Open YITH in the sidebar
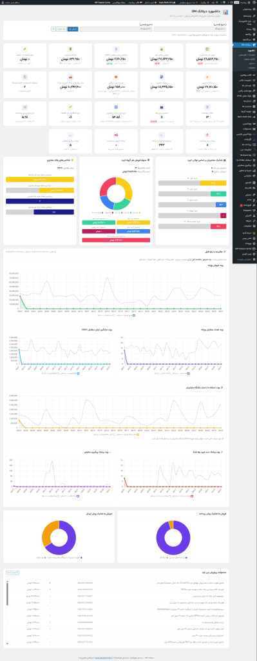The image size is (257, 661). pos(244,200)
